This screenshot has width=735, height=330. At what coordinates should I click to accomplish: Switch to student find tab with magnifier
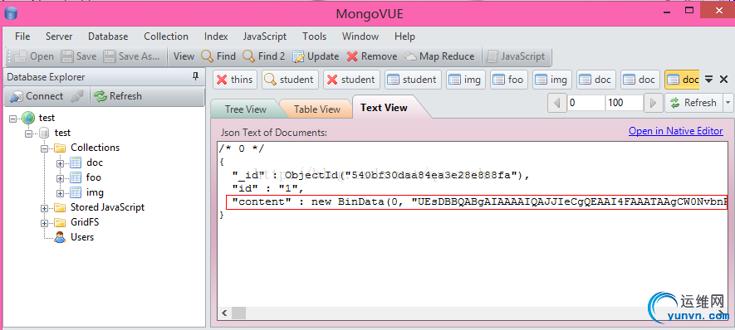(x=290, y=80)
